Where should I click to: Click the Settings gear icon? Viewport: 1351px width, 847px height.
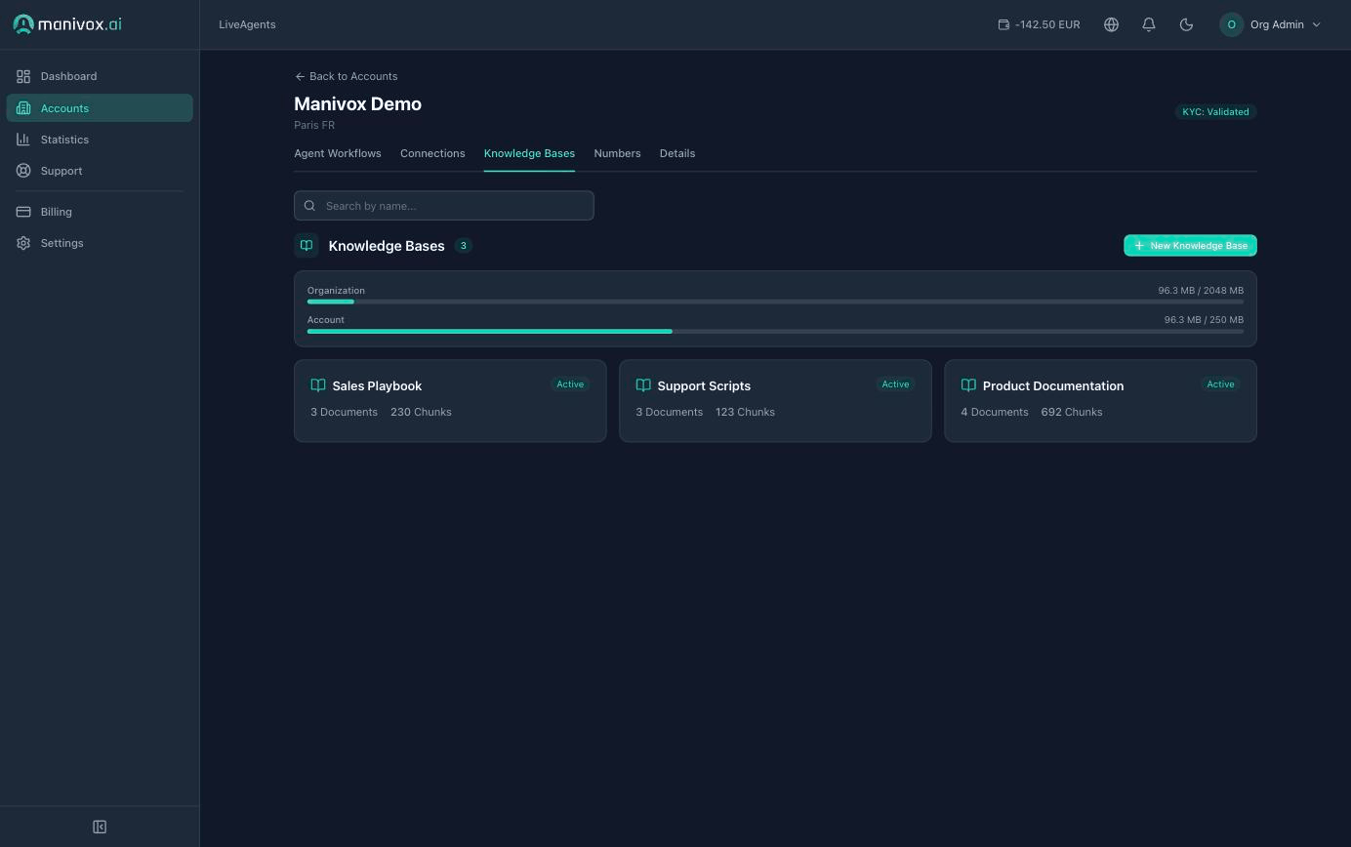point(23,243)
